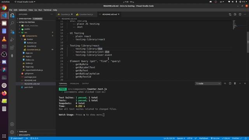
Task: Open the File menu
Action: [x=11, y=10]
